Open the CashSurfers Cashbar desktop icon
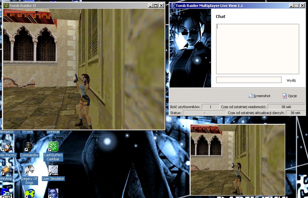308x198 pixels. click(53, 151)
